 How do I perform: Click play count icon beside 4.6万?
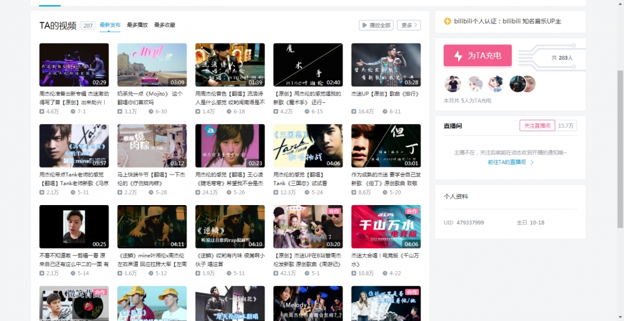point(42,112)
